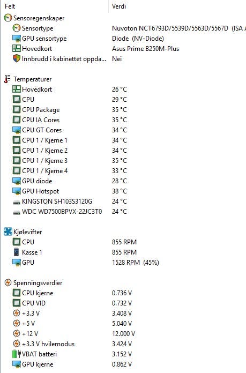Click the chip icon beside CPU 1 / Kjerne 3

(17, 161)
